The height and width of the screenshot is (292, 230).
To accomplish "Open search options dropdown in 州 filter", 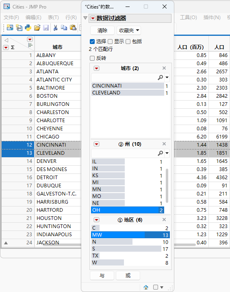I will pyautogui.click(x=167, y=153).
